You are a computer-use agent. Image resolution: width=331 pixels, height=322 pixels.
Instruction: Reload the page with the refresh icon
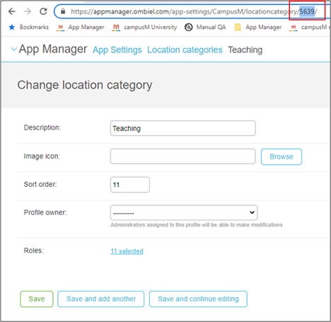pos(43,11)
